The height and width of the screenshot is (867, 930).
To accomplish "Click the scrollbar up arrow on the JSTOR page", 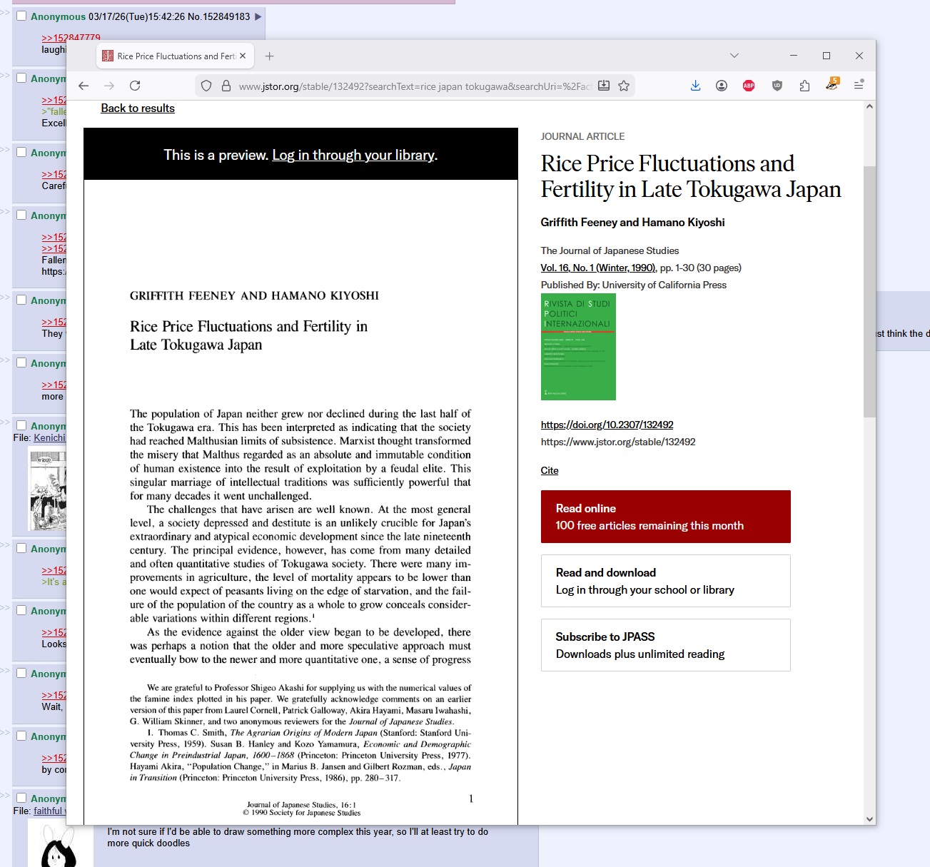I will (x=869, y=107).
